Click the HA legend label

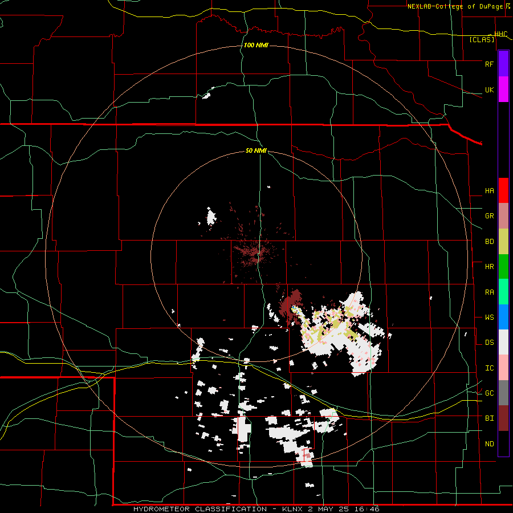[x=489, y=191]
